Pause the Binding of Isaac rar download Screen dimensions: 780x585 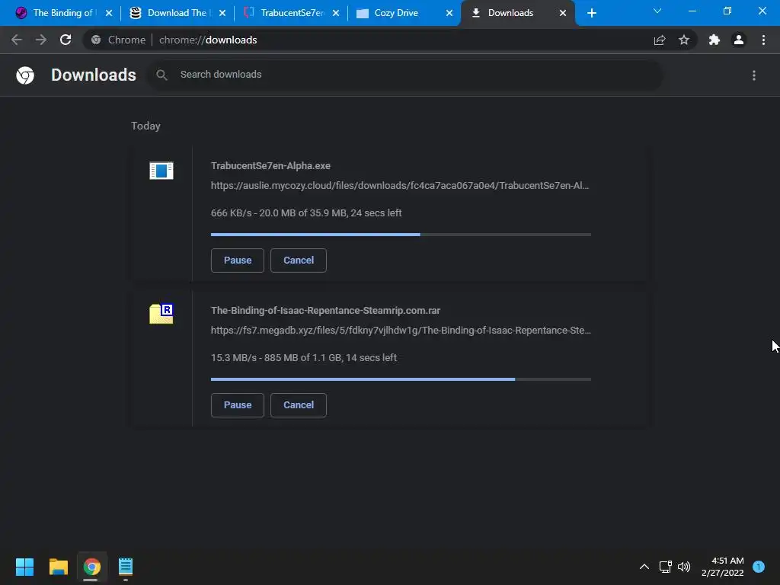click(238, 405)
